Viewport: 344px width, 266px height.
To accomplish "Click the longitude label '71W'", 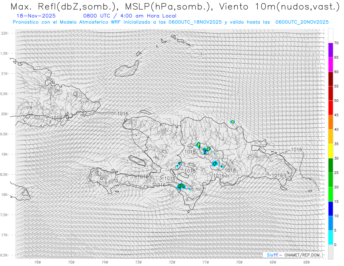I will [206, 262].
